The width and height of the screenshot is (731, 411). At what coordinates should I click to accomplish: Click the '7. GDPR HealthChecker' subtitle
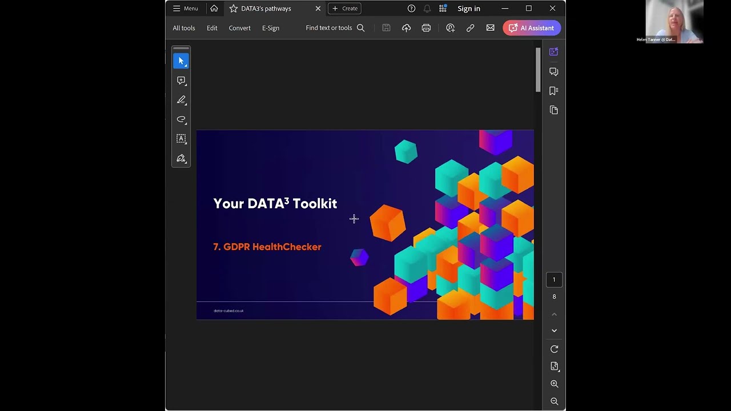(x=267, y=247)
